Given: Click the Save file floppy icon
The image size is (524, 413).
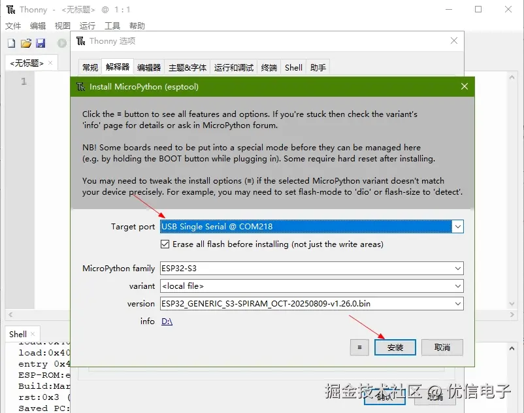Looking at the screenshot, I should coord(41,43).
